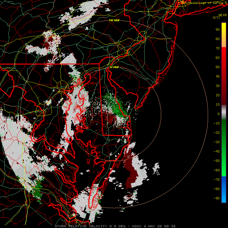Click the STORM RELATIVE VELOCITY caption text
Screen dimensions: 228x228
pyautogui.click(x=81, y=226)
